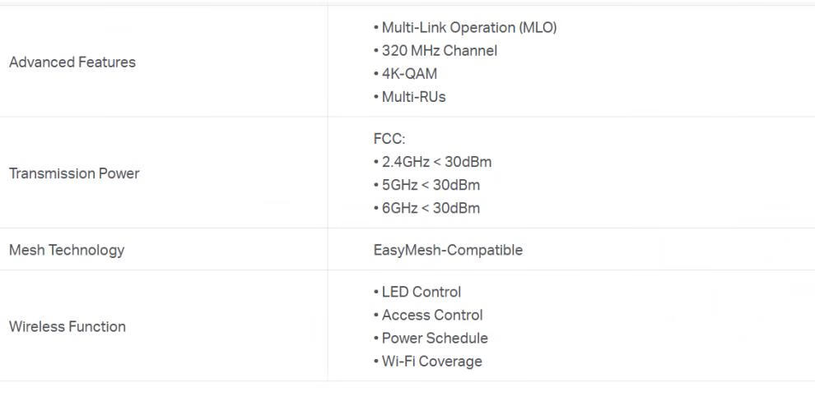The image size is (815, 401).
Task: Click the Wireless Function row label
Action: tap(68, 327)
